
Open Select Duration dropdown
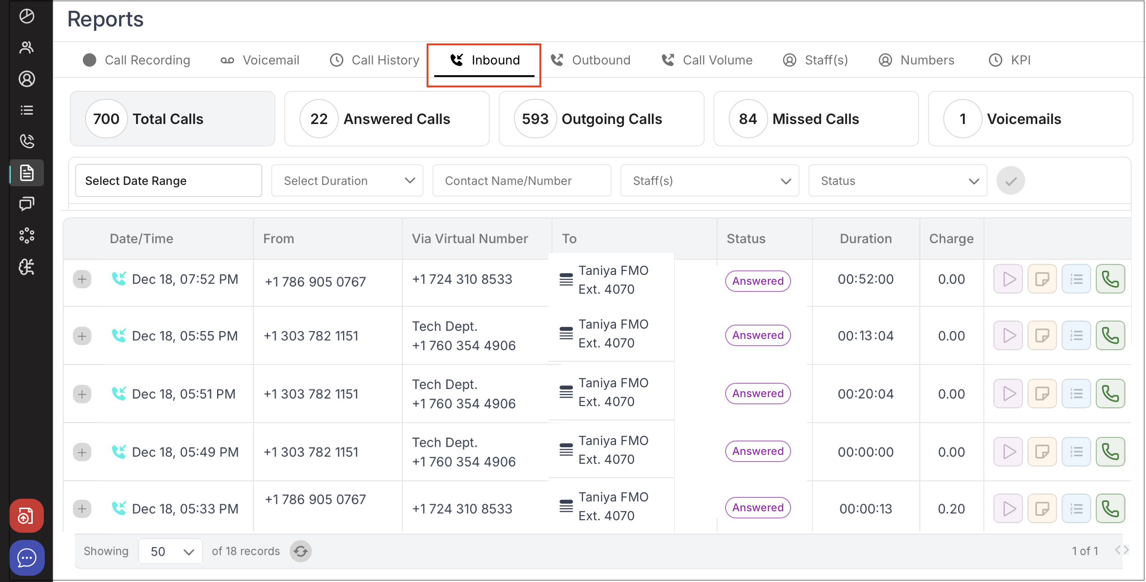coord(347,181)
